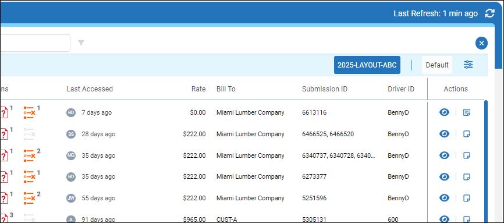The height and width of the screenshot is (223, 504).
Task: Click the orange exceptions icon in the 7 days ago row
Action: tap(29, 112)
